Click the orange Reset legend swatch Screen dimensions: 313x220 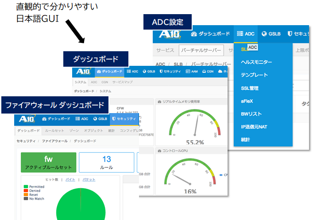tap(26, 195)
